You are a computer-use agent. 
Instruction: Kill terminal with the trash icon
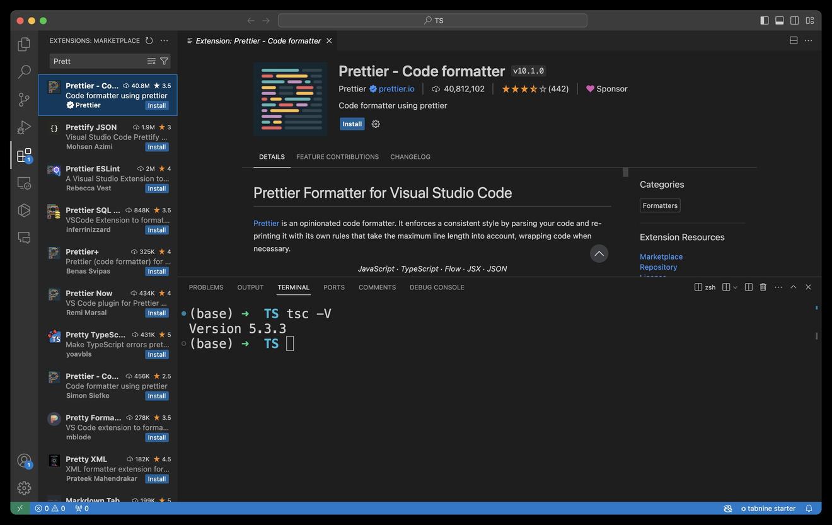(x=763, y=287)
